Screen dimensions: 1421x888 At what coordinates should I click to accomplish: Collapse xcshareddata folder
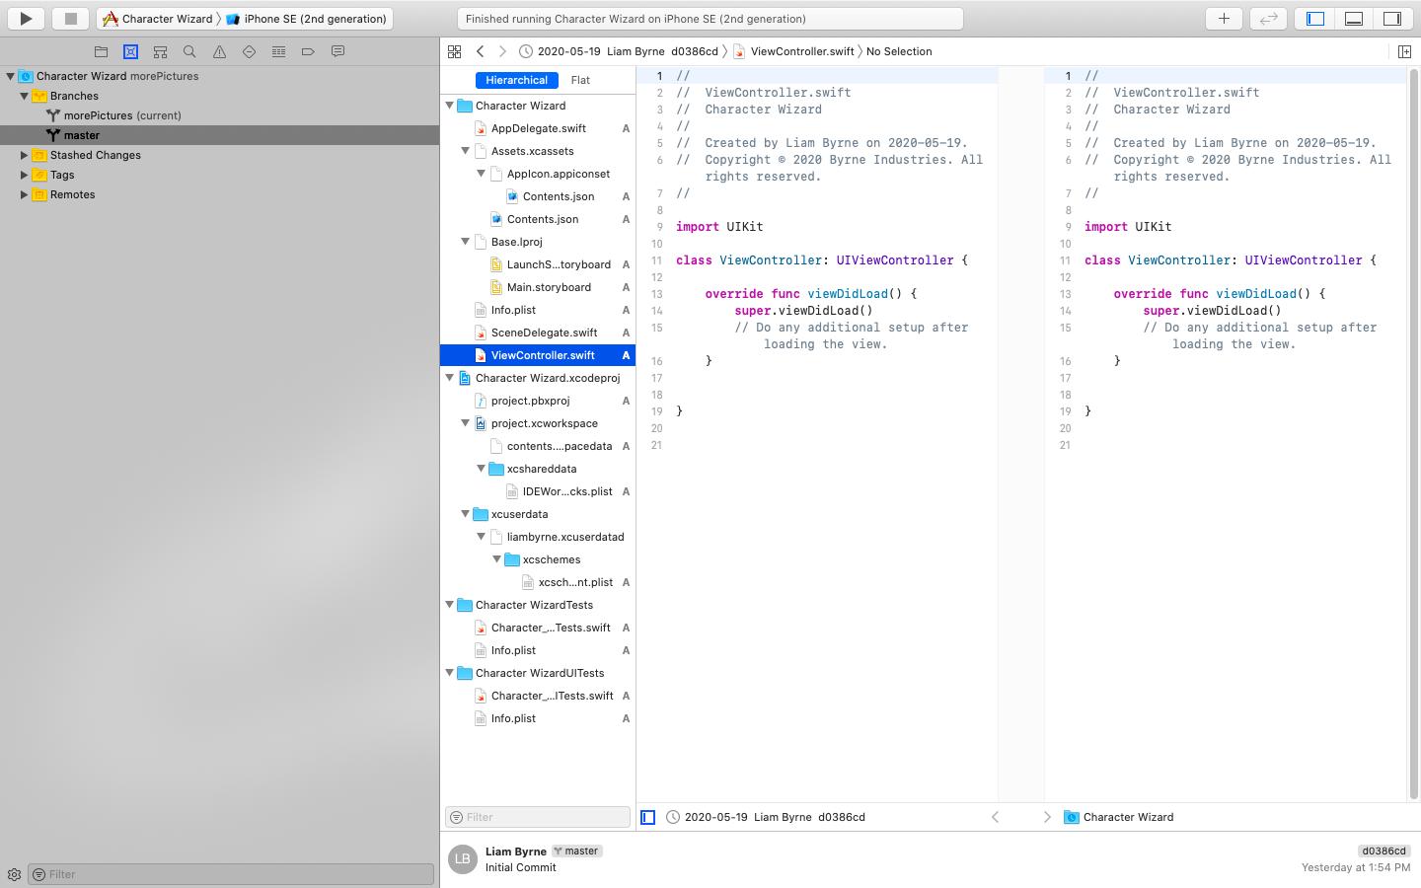pos(481,469)
